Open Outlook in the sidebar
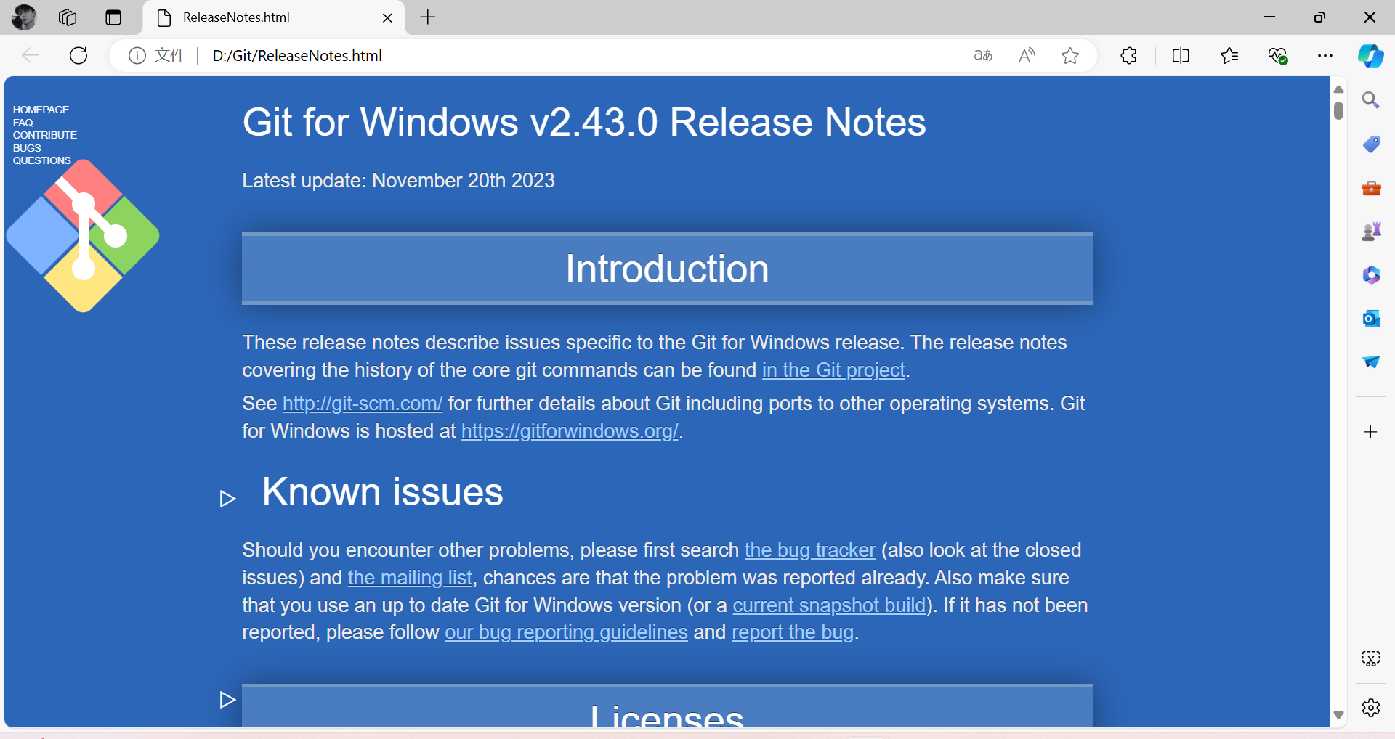The image size is (1395, 739). tap(1371, 319)
